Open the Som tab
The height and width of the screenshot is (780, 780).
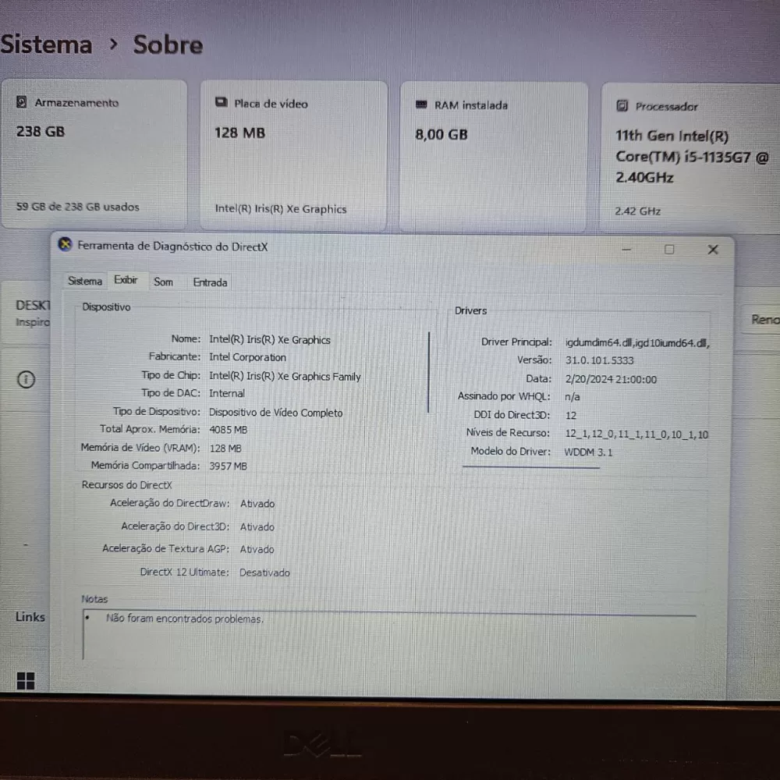click(x=163, y=282)
